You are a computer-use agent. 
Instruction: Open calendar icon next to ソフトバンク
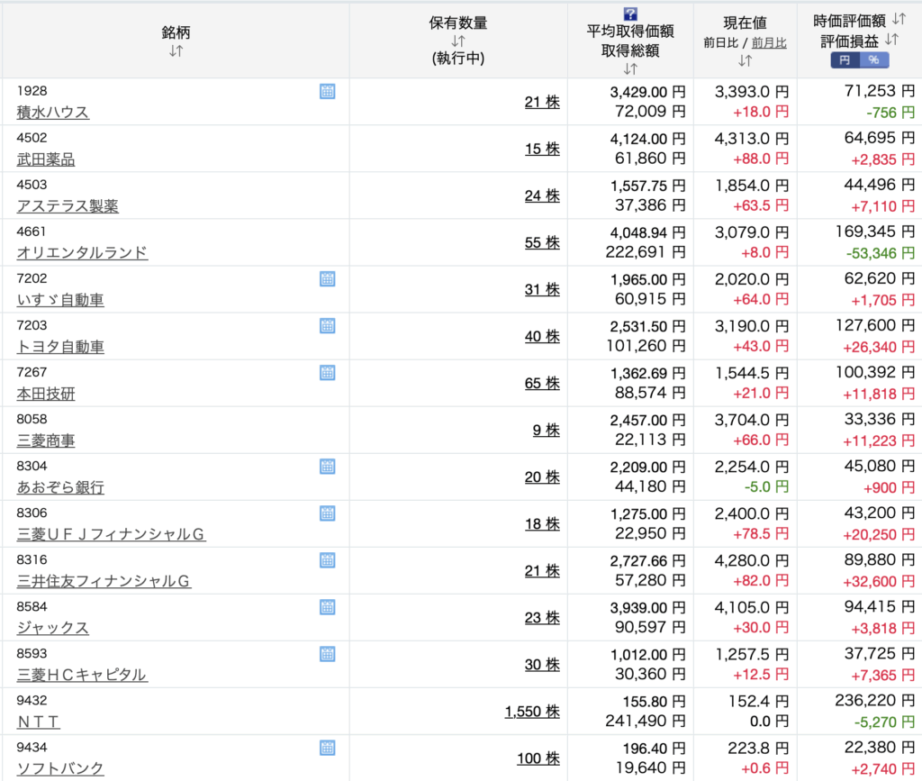coord(327,747)
